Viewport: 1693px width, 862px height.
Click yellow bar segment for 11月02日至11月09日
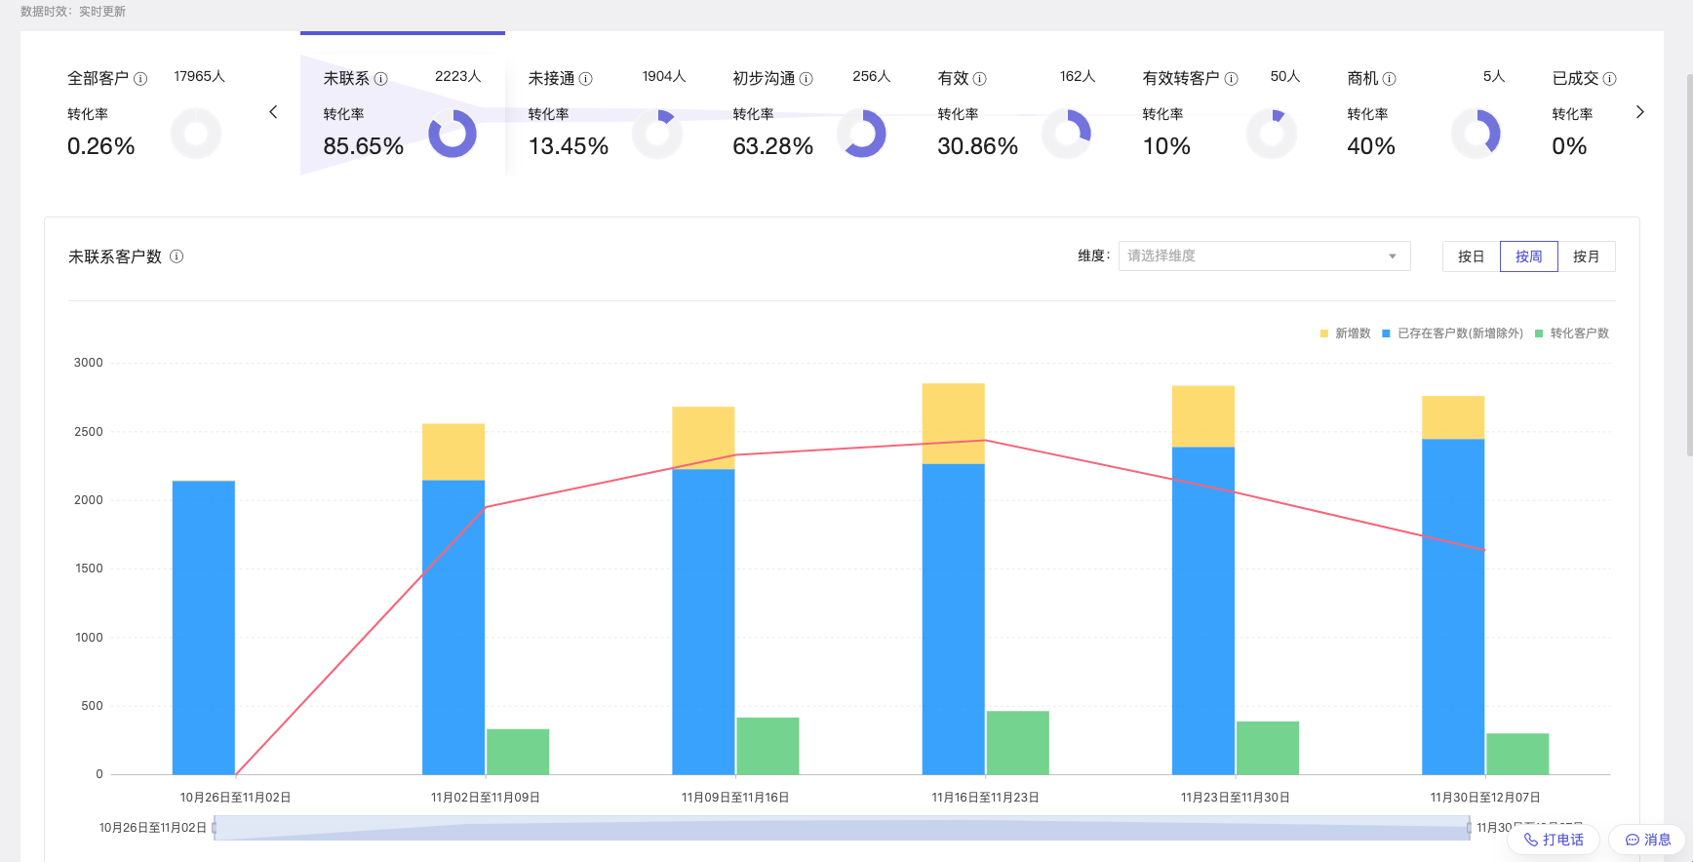pyautogui.click(x=453, y=451)
